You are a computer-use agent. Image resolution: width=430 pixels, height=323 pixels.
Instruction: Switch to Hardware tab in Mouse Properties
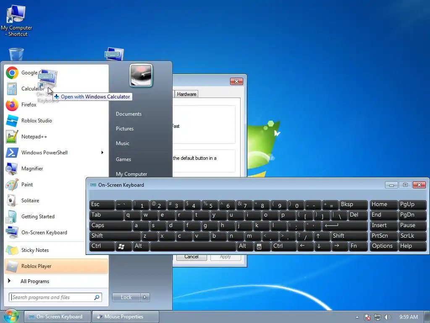click(x=186, y=94)
